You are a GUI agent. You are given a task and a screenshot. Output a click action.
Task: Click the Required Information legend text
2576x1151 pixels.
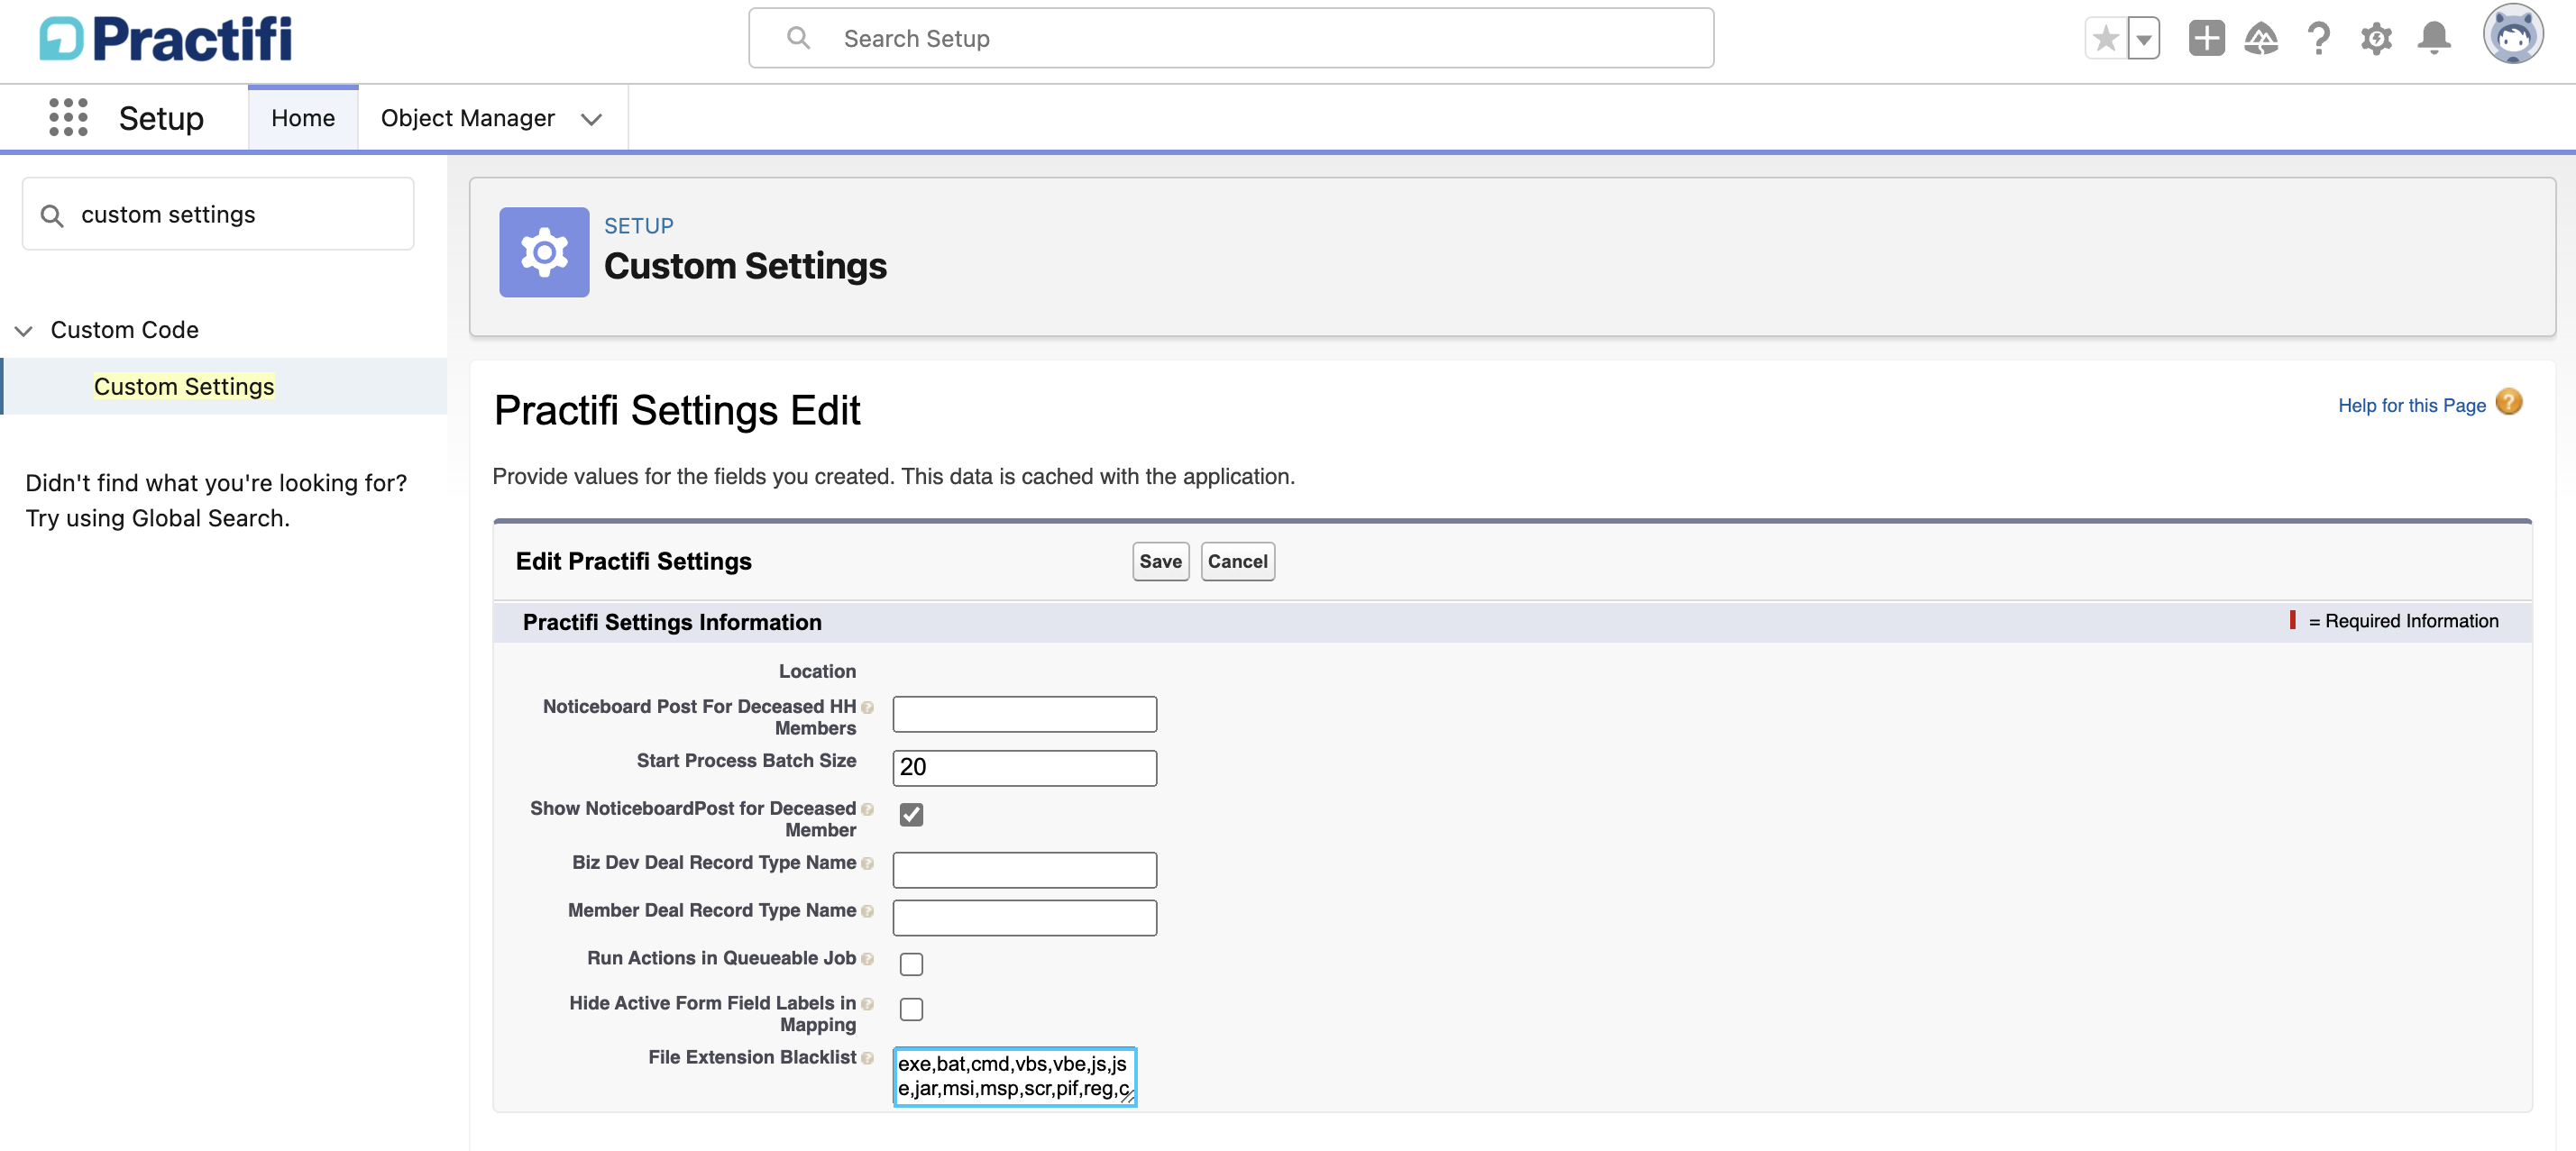tap(2402, 621)
